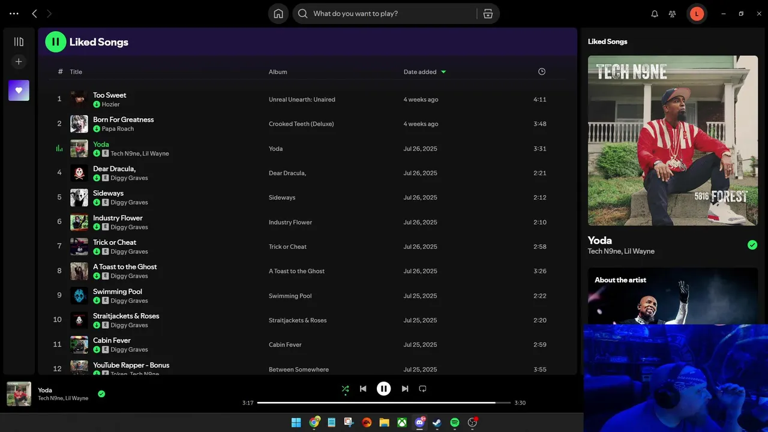The image size is (768, 432).
Task: Open Chrome from the taskbar
Action: point(314,422)
